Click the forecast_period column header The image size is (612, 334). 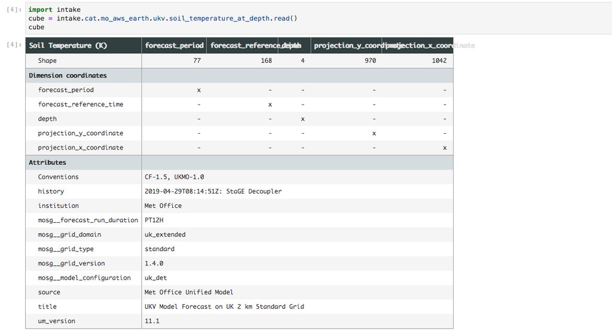click(174, 45)
